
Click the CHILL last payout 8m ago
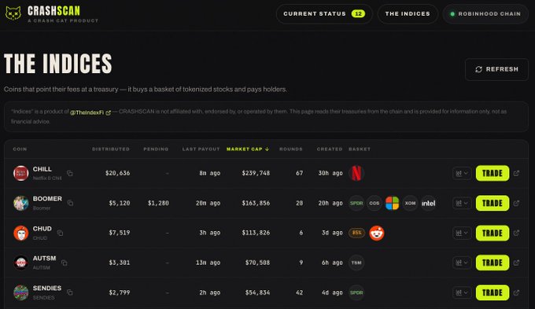coord(209,173)
